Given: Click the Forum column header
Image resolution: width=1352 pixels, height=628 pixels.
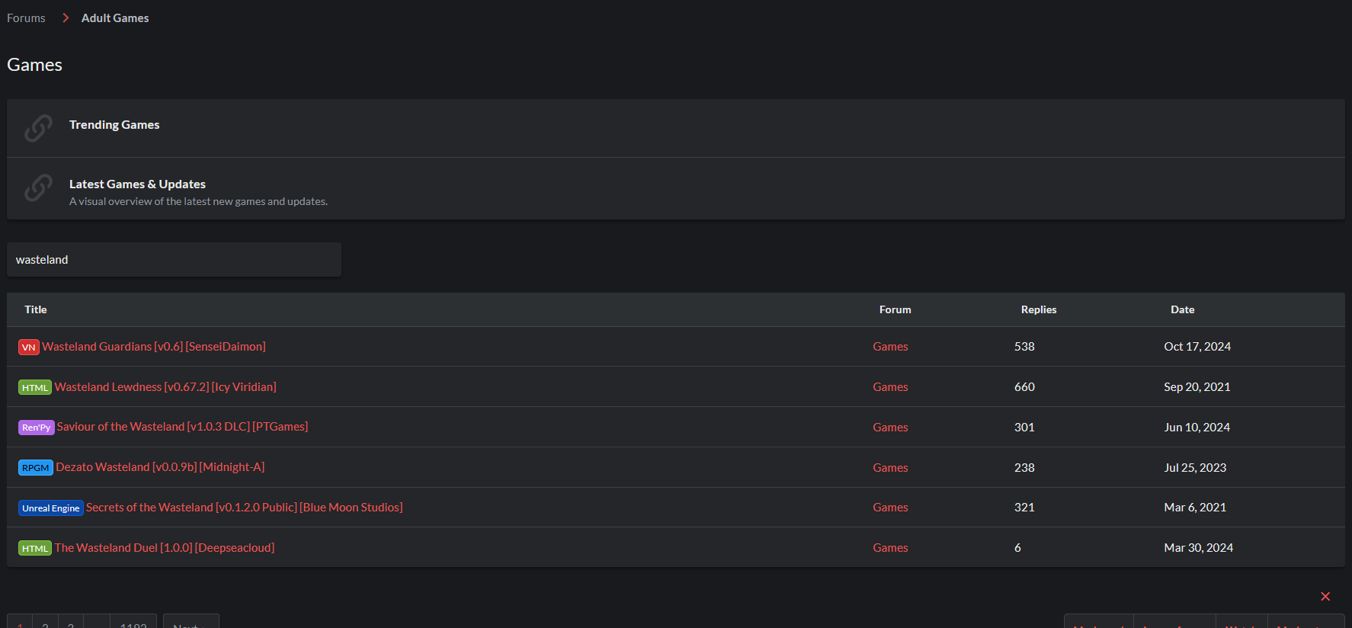Looking at the screenshot, I should [895, 309].
